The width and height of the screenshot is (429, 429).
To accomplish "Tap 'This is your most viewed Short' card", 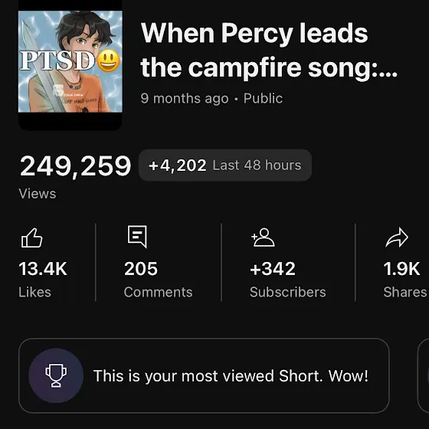I will [x=204, y=375].
